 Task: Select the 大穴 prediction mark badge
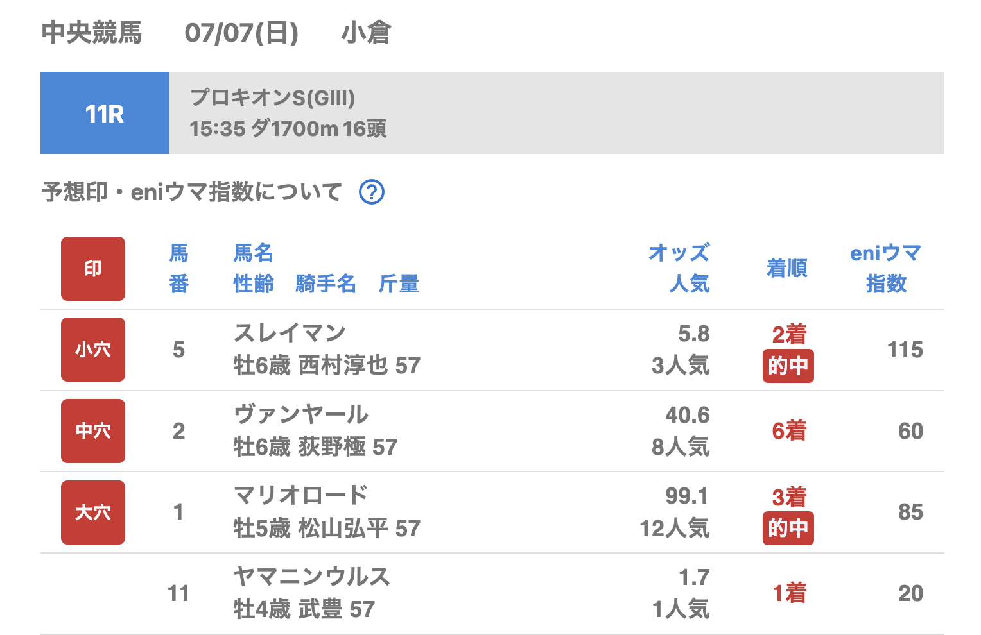click(x=93, y=512)
